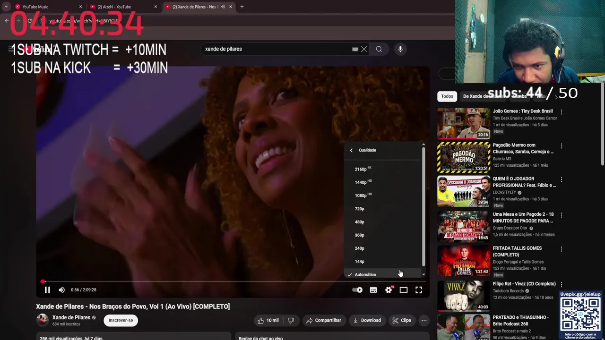The image size is (605, 340).
Task: Open options menu for Filipe Ret Vivaz
Action: (x=562, y=284)
